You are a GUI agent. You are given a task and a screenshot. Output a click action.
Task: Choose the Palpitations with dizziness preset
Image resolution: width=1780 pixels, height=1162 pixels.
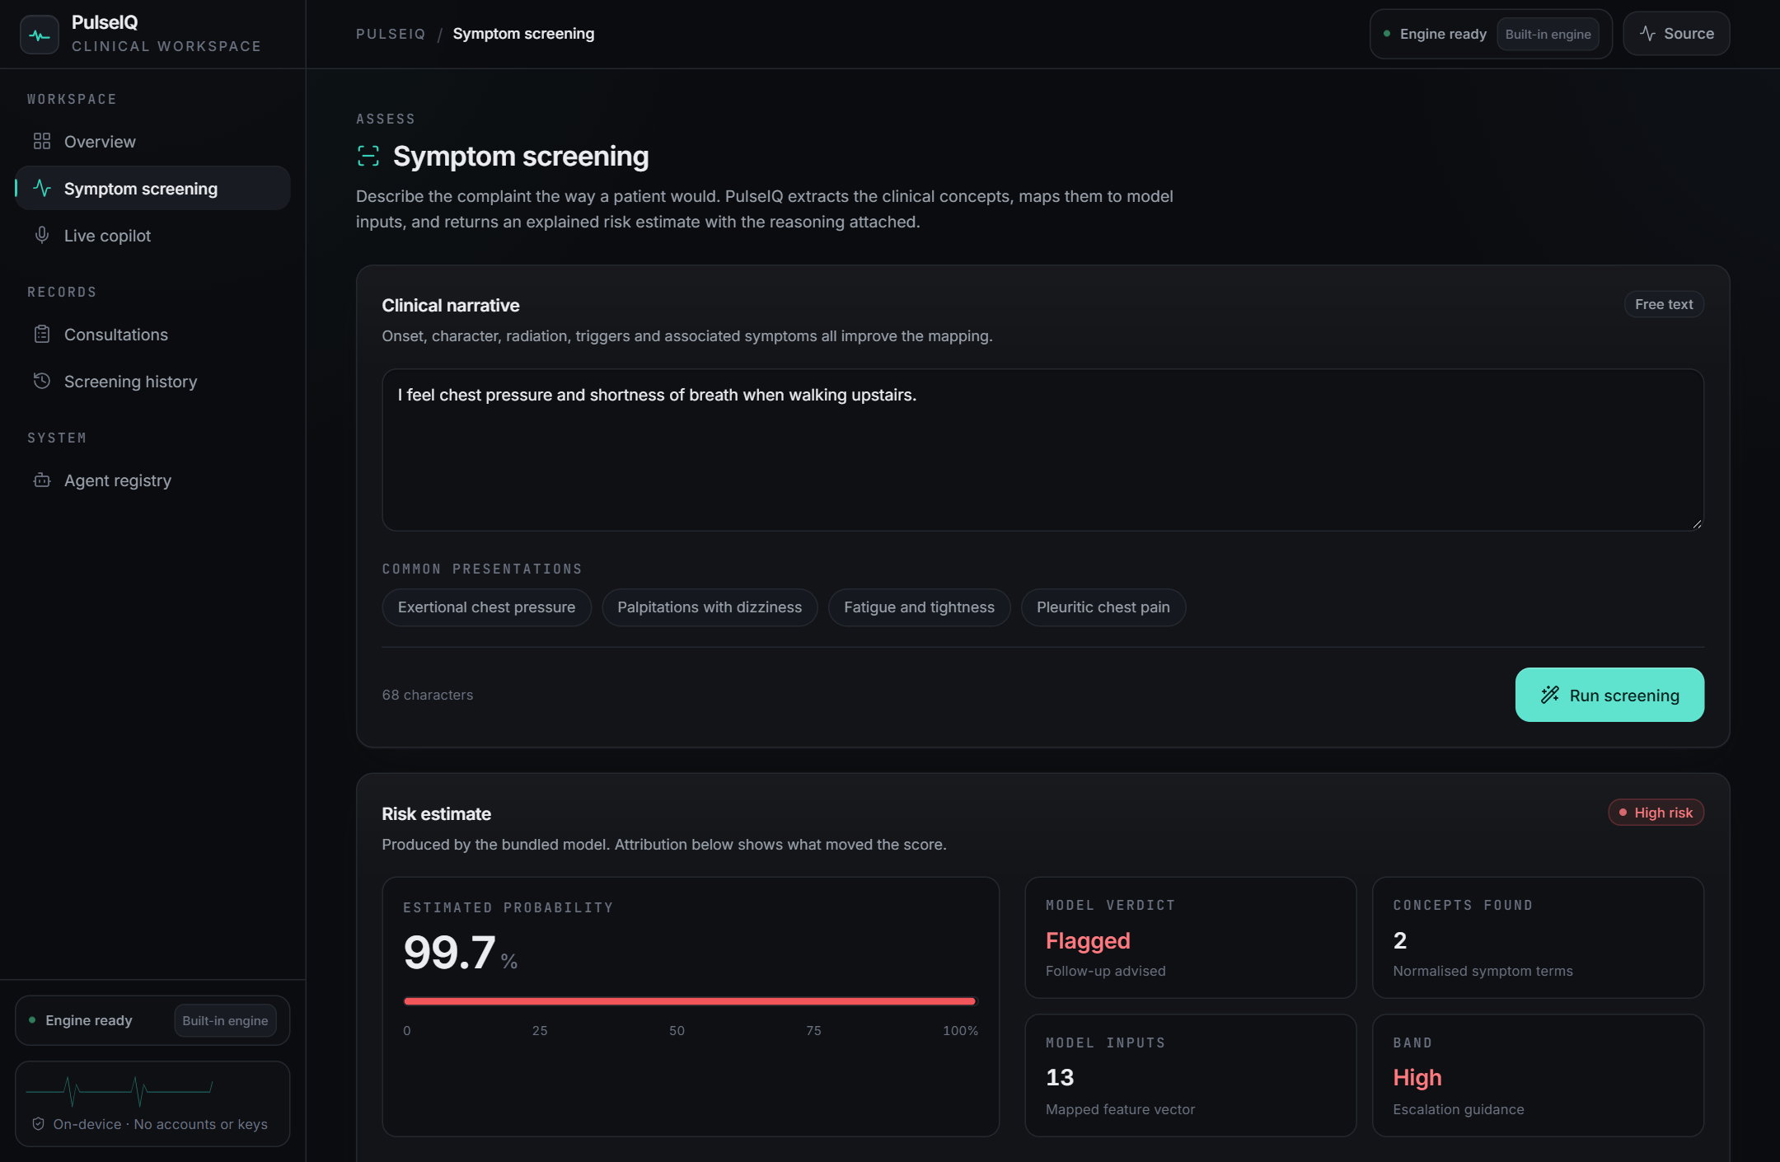710,607
